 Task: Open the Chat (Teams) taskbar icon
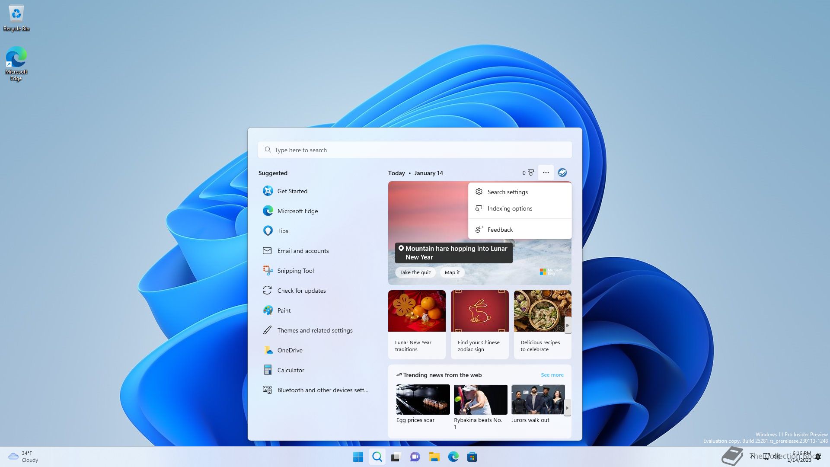[x=415, y=457]
